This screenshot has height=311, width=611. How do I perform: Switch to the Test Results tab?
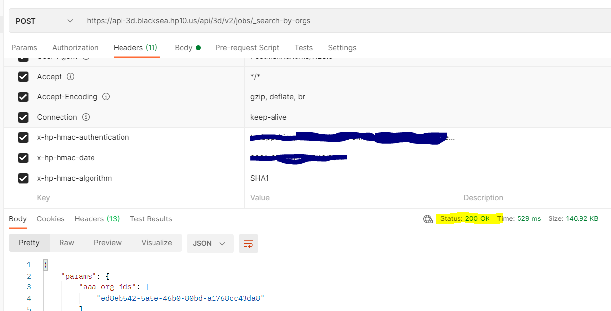pyautogui.click(x=151, y=219)
